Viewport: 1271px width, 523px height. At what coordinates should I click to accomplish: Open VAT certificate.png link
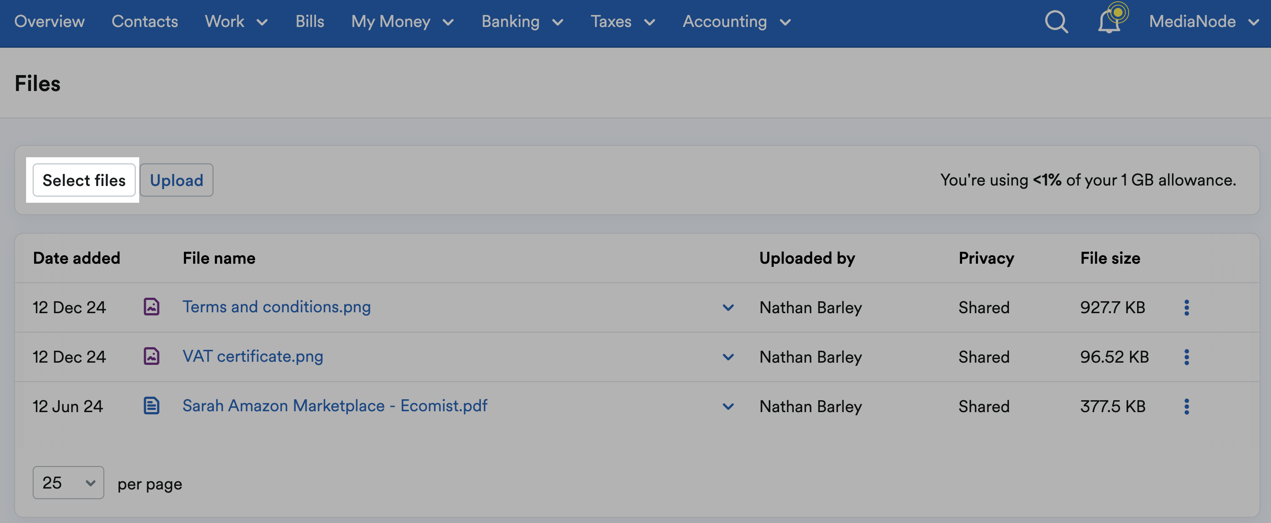tap(253, 356)
